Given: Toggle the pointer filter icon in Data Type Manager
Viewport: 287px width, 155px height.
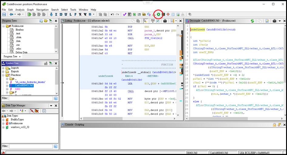Looking at the screenshot, I should point(37,111).
